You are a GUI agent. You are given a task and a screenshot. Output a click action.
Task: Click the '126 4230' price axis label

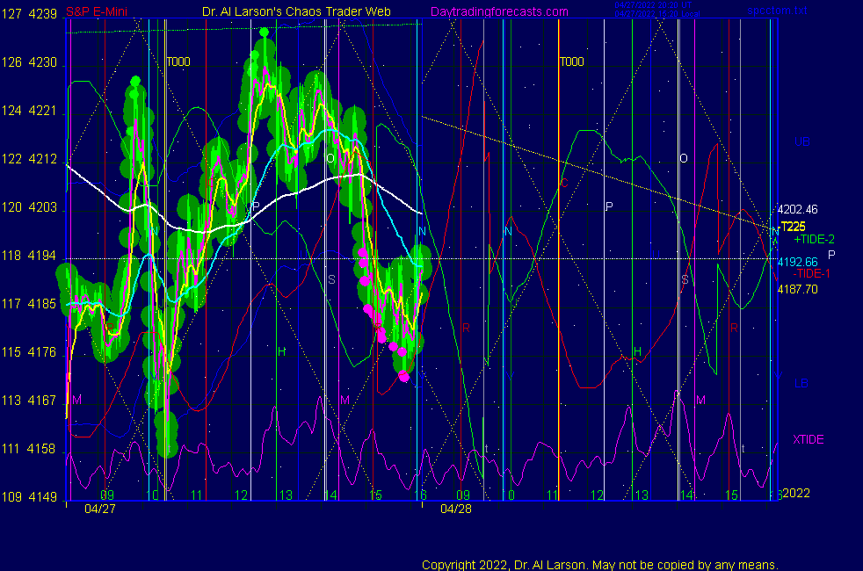click(x=29, y=62)
